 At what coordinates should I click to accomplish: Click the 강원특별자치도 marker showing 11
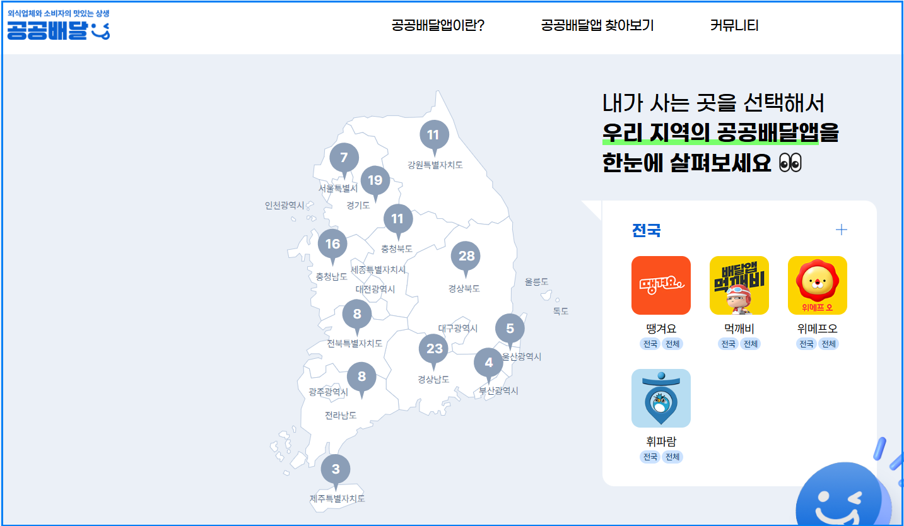(x=434, y=134)
